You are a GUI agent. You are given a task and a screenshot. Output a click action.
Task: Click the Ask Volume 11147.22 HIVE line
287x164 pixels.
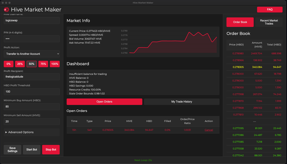[x=84, y=43]
